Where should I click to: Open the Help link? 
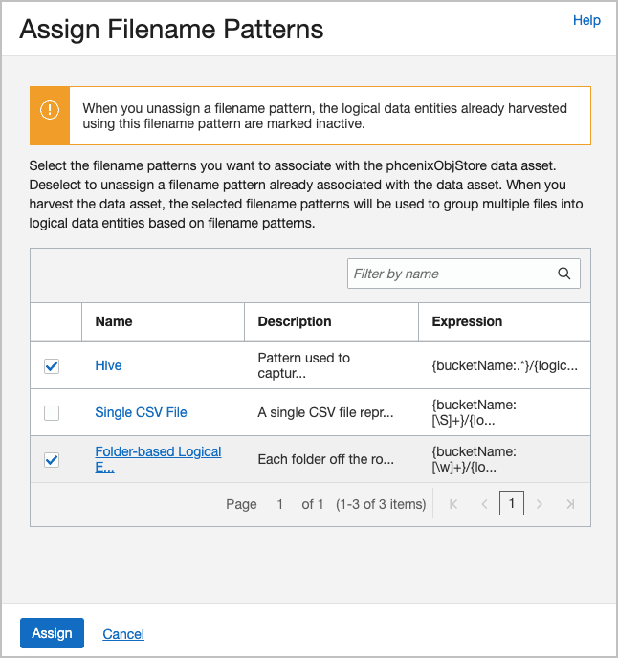coord(586,20)
